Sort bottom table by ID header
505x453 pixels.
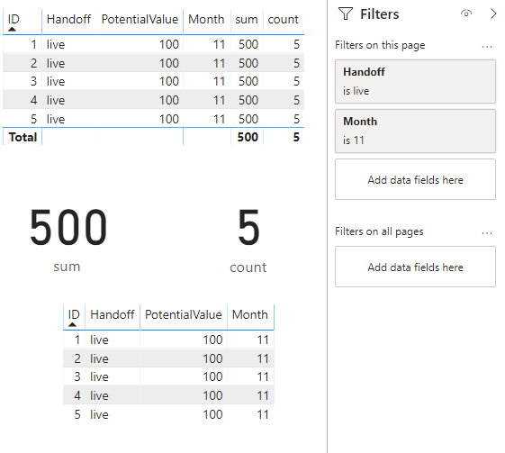coord(74,314)
